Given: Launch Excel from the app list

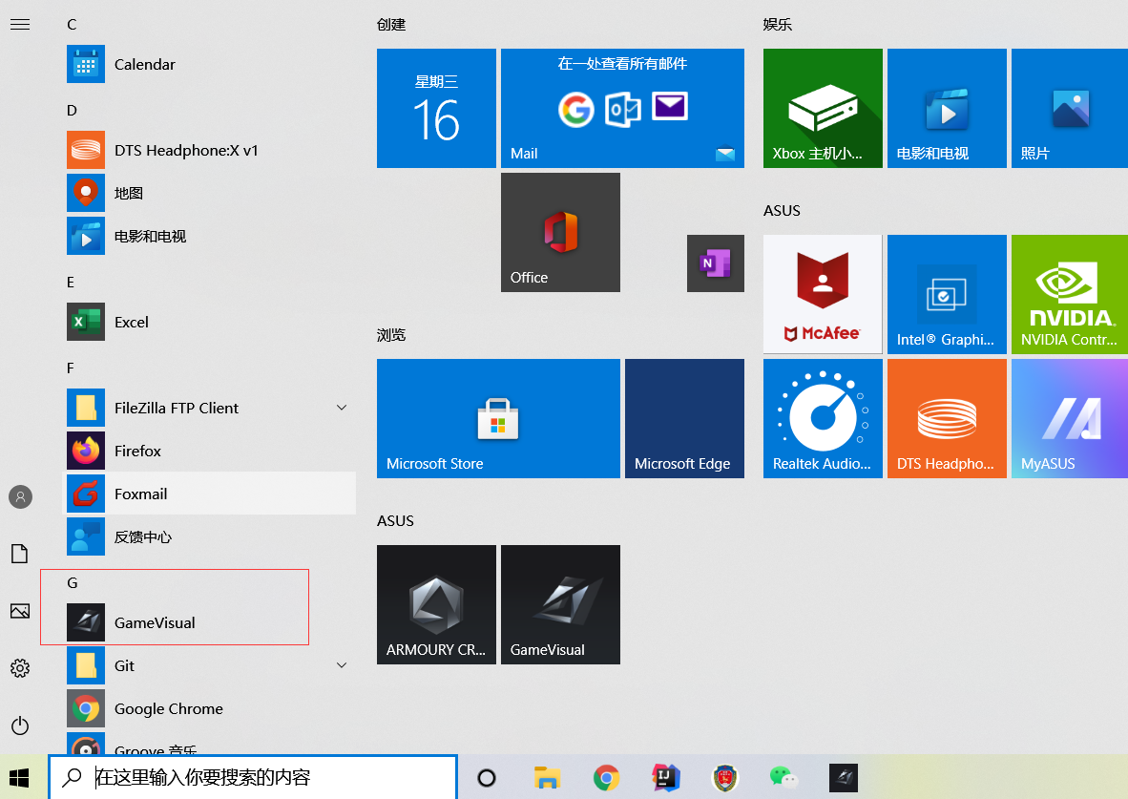Looking at the screenshot, I should click(x=211, y=322).
